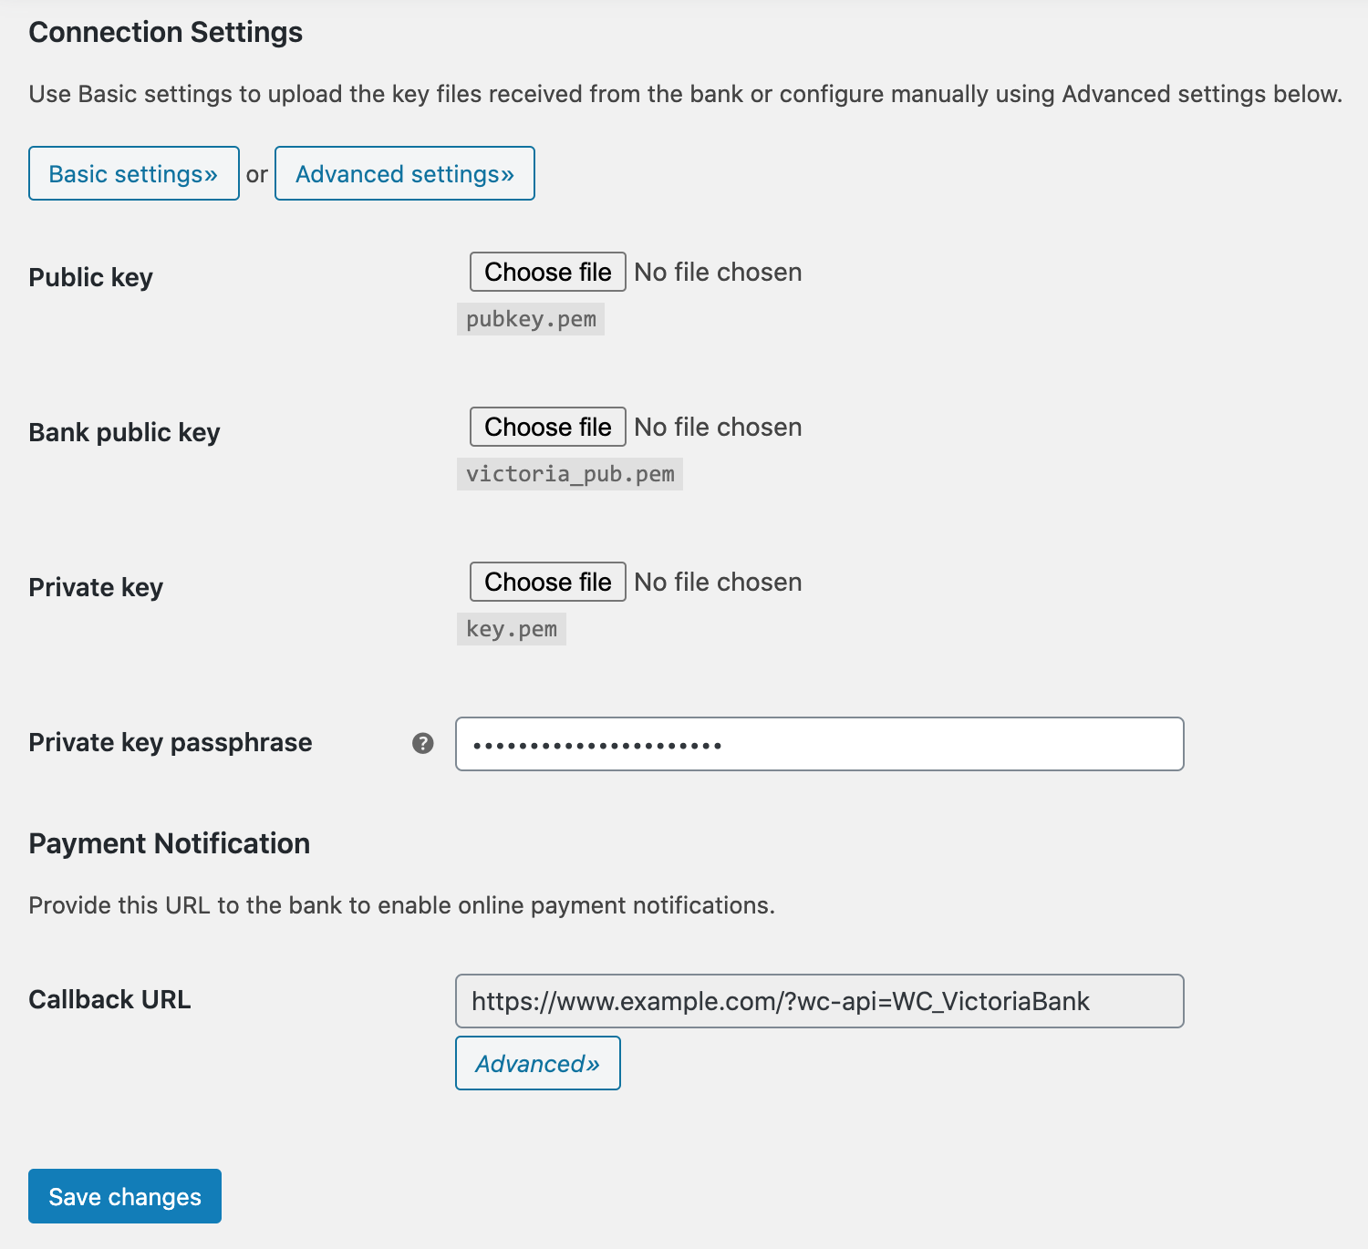Click the Connection Settings heading
Viewport: 1368px width, 1249px height.
[x=166, y=32]
